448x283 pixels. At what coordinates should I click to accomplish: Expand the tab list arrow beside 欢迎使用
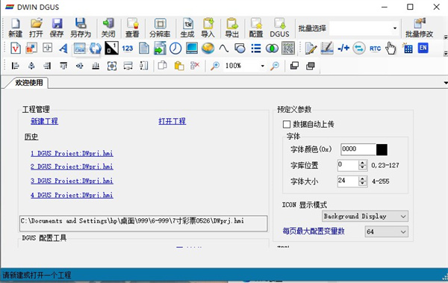pyautogui.click(x=446, y=83)
